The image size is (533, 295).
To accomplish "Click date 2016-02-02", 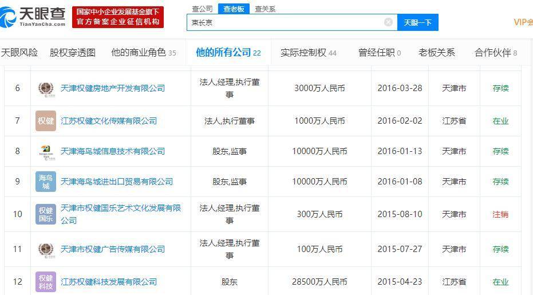I will point(400,121).
